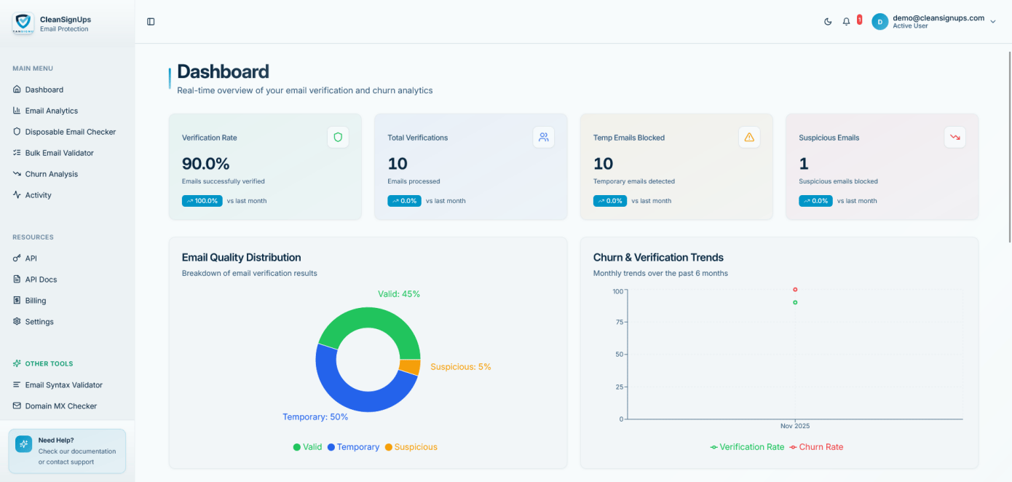Click the user avatar circle labeled D
The width and height of the screenshot is (1012, 482).
point(879,22)
